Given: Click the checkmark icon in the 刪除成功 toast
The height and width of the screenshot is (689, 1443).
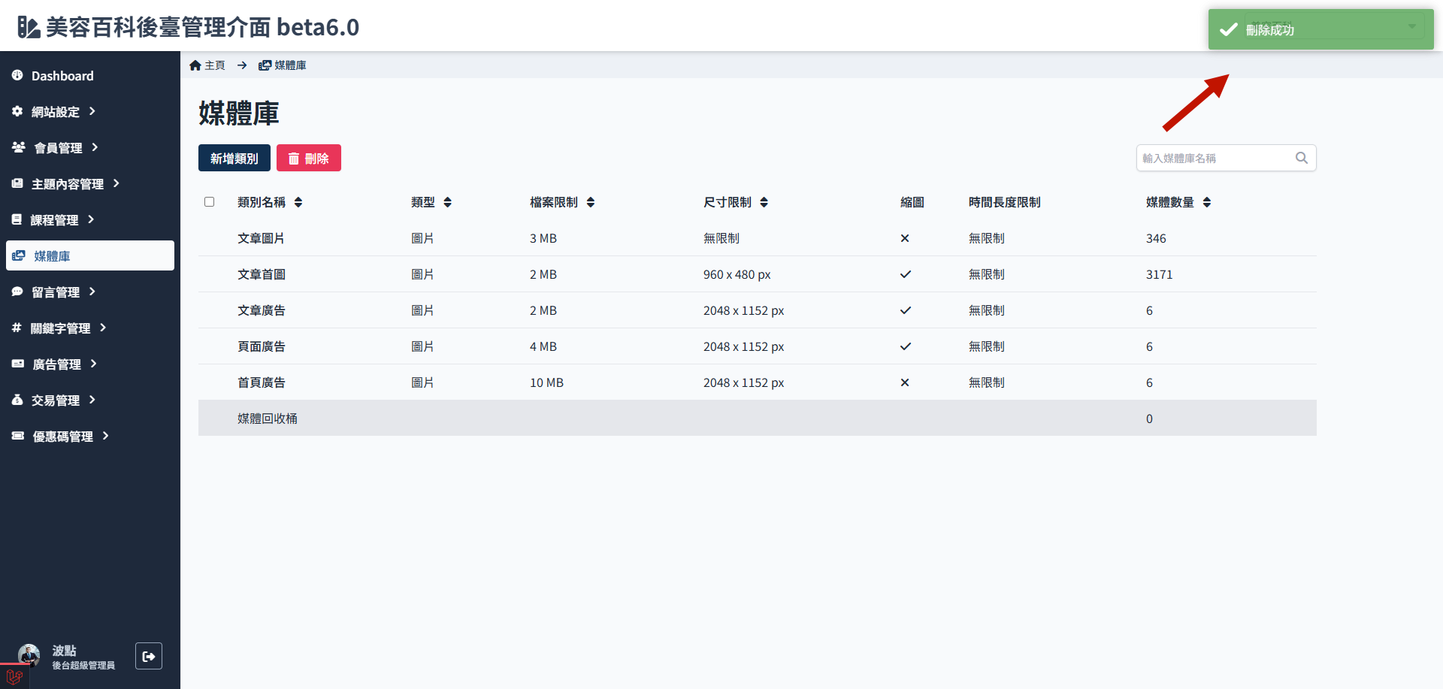Looking at the screenshot, I should coord(1229,29).
